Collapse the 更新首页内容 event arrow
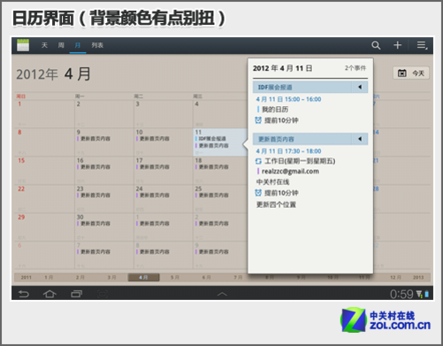 coord(360,139)
